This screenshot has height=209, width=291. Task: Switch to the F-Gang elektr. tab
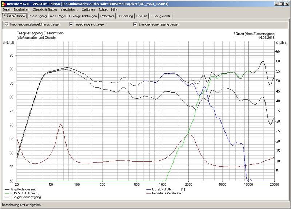pos(160,16)
